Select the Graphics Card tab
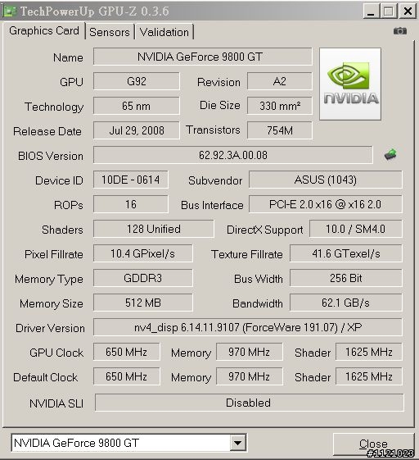419x460 pixels. pyautogui.click(x=44, y=30)
